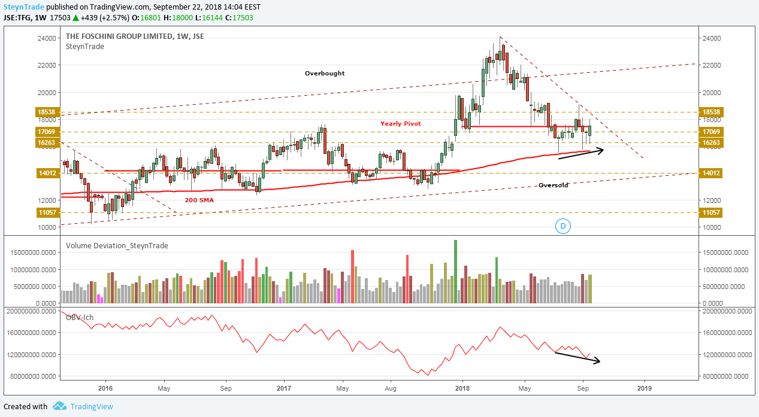Image resolution: width=759 pixels, height=417 pixels.
Task: Select the 14012 right price label
Action: tap(710, 173)
